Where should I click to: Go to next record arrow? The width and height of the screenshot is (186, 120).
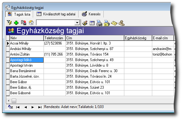pos(33,107)
